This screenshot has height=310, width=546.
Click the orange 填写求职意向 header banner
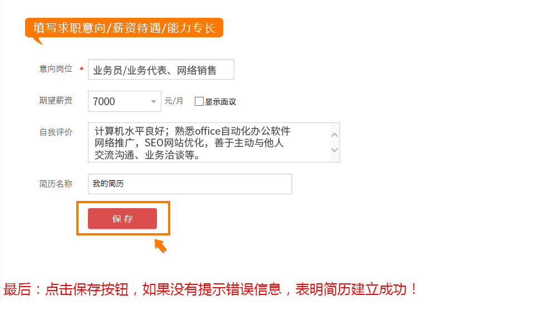click(124, 28)
